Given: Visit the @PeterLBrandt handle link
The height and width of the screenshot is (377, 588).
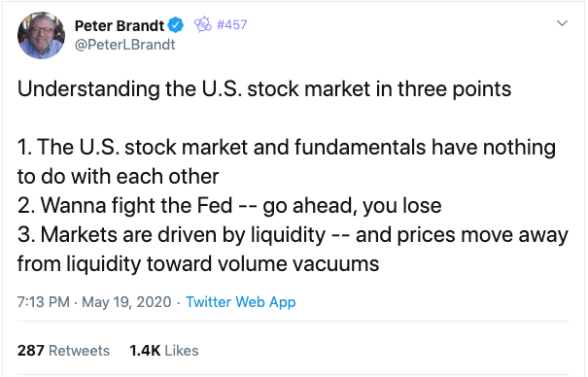Looking at the screenshot, I should point(124,45).
